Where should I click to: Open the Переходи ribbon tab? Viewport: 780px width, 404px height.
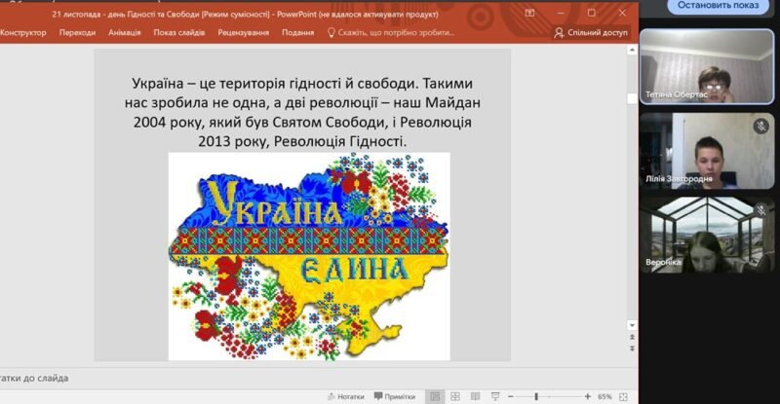(77, 32)
